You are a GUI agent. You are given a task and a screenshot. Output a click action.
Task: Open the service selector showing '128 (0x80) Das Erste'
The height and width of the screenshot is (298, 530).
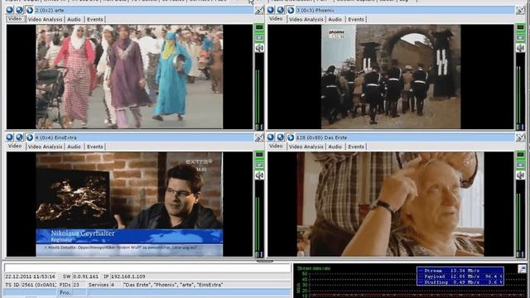405,137
